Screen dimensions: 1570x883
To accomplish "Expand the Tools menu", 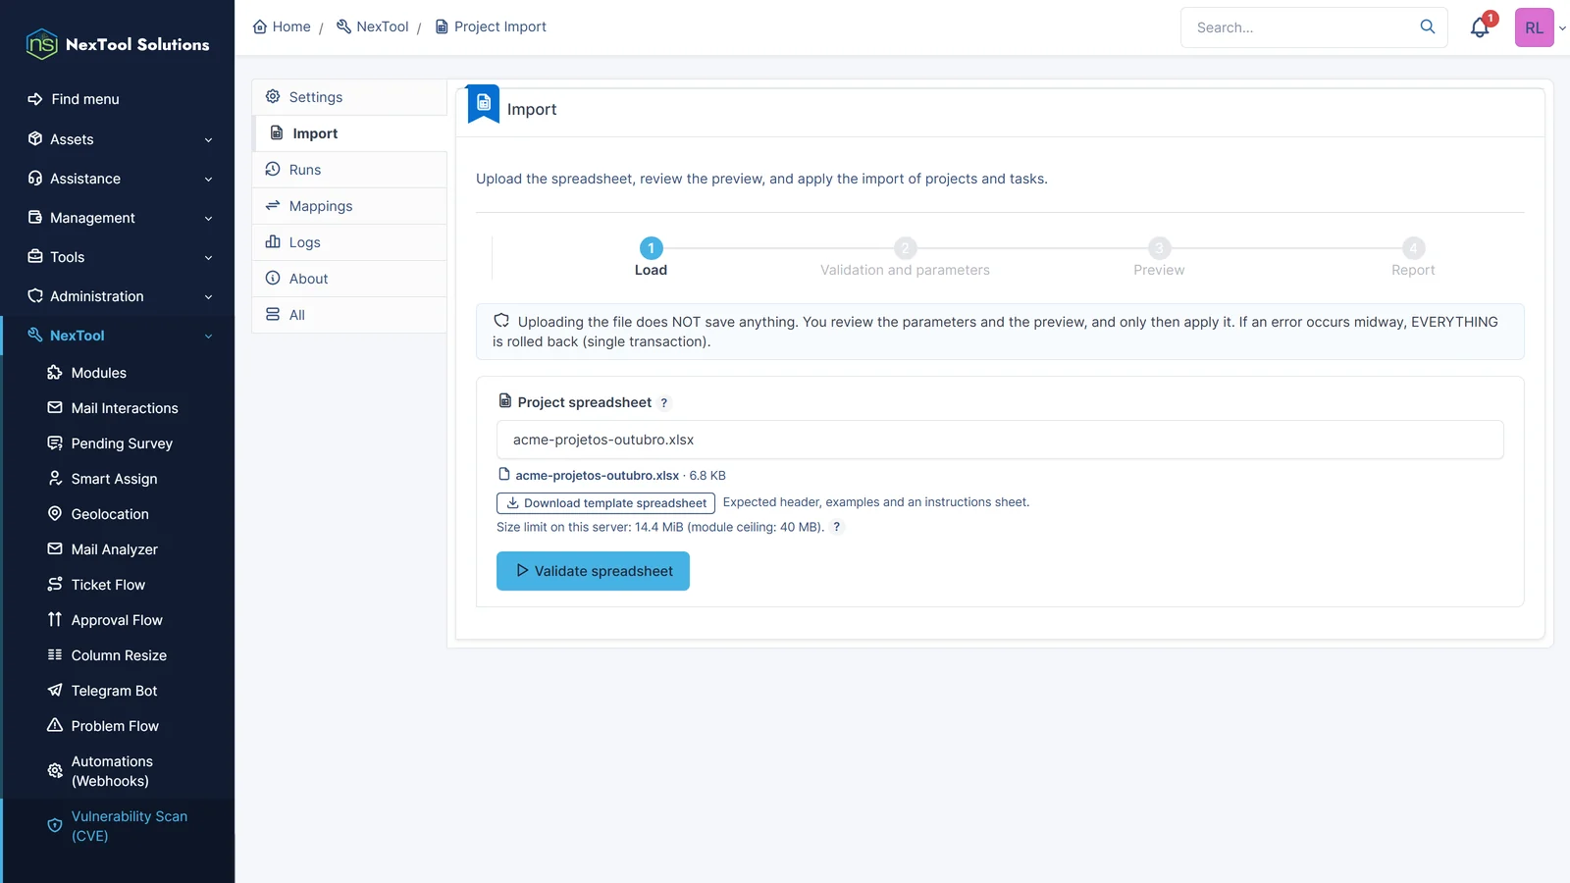I will pos(118,257).
